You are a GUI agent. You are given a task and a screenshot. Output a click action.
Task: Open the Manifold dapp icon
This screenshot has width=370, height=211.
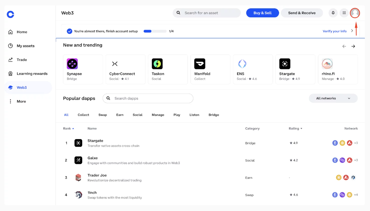[200, 63]
